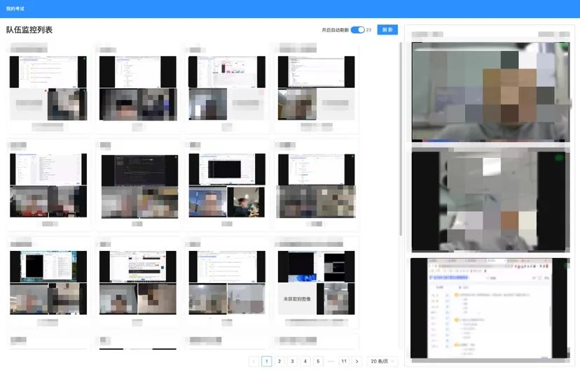The width and height of the screenshot is (580, 372).
Task: Select current page 1 in pagination
Action: click(x=266, y=362)
